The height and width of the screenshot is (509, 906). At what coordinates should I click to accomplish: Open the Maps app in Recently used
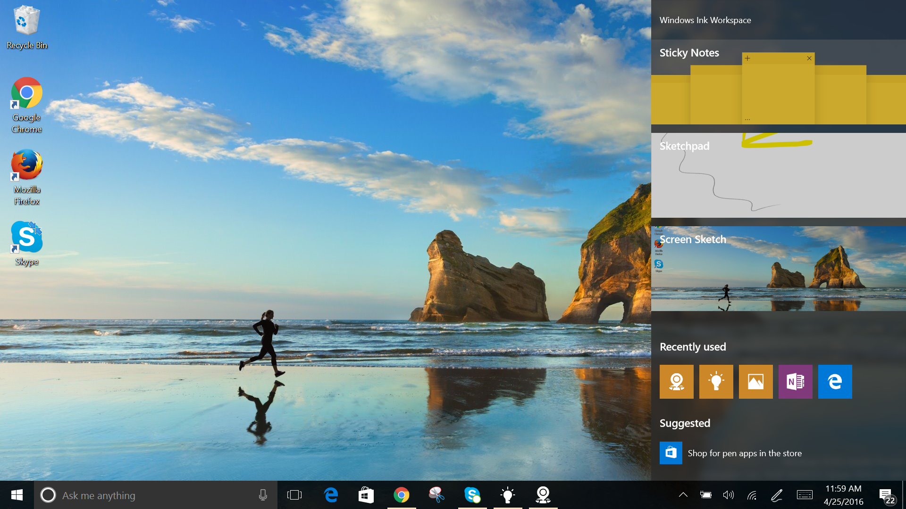click(x=676, y=382)
